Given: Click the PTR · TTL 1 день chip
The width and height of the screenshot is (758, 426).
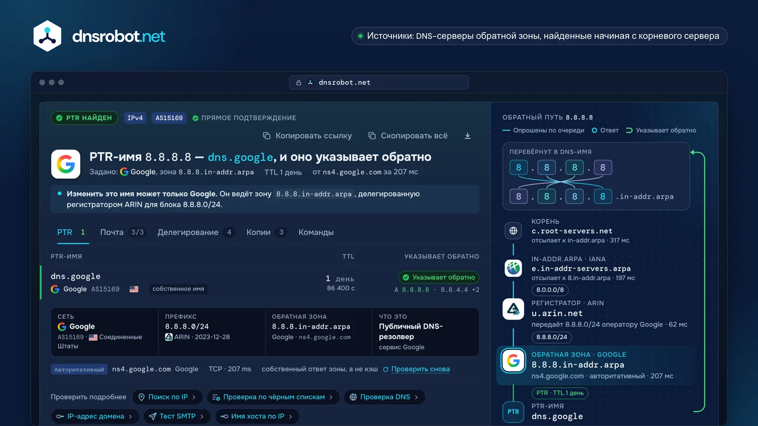Looking at the screenshot, I should tap(560, 393).
